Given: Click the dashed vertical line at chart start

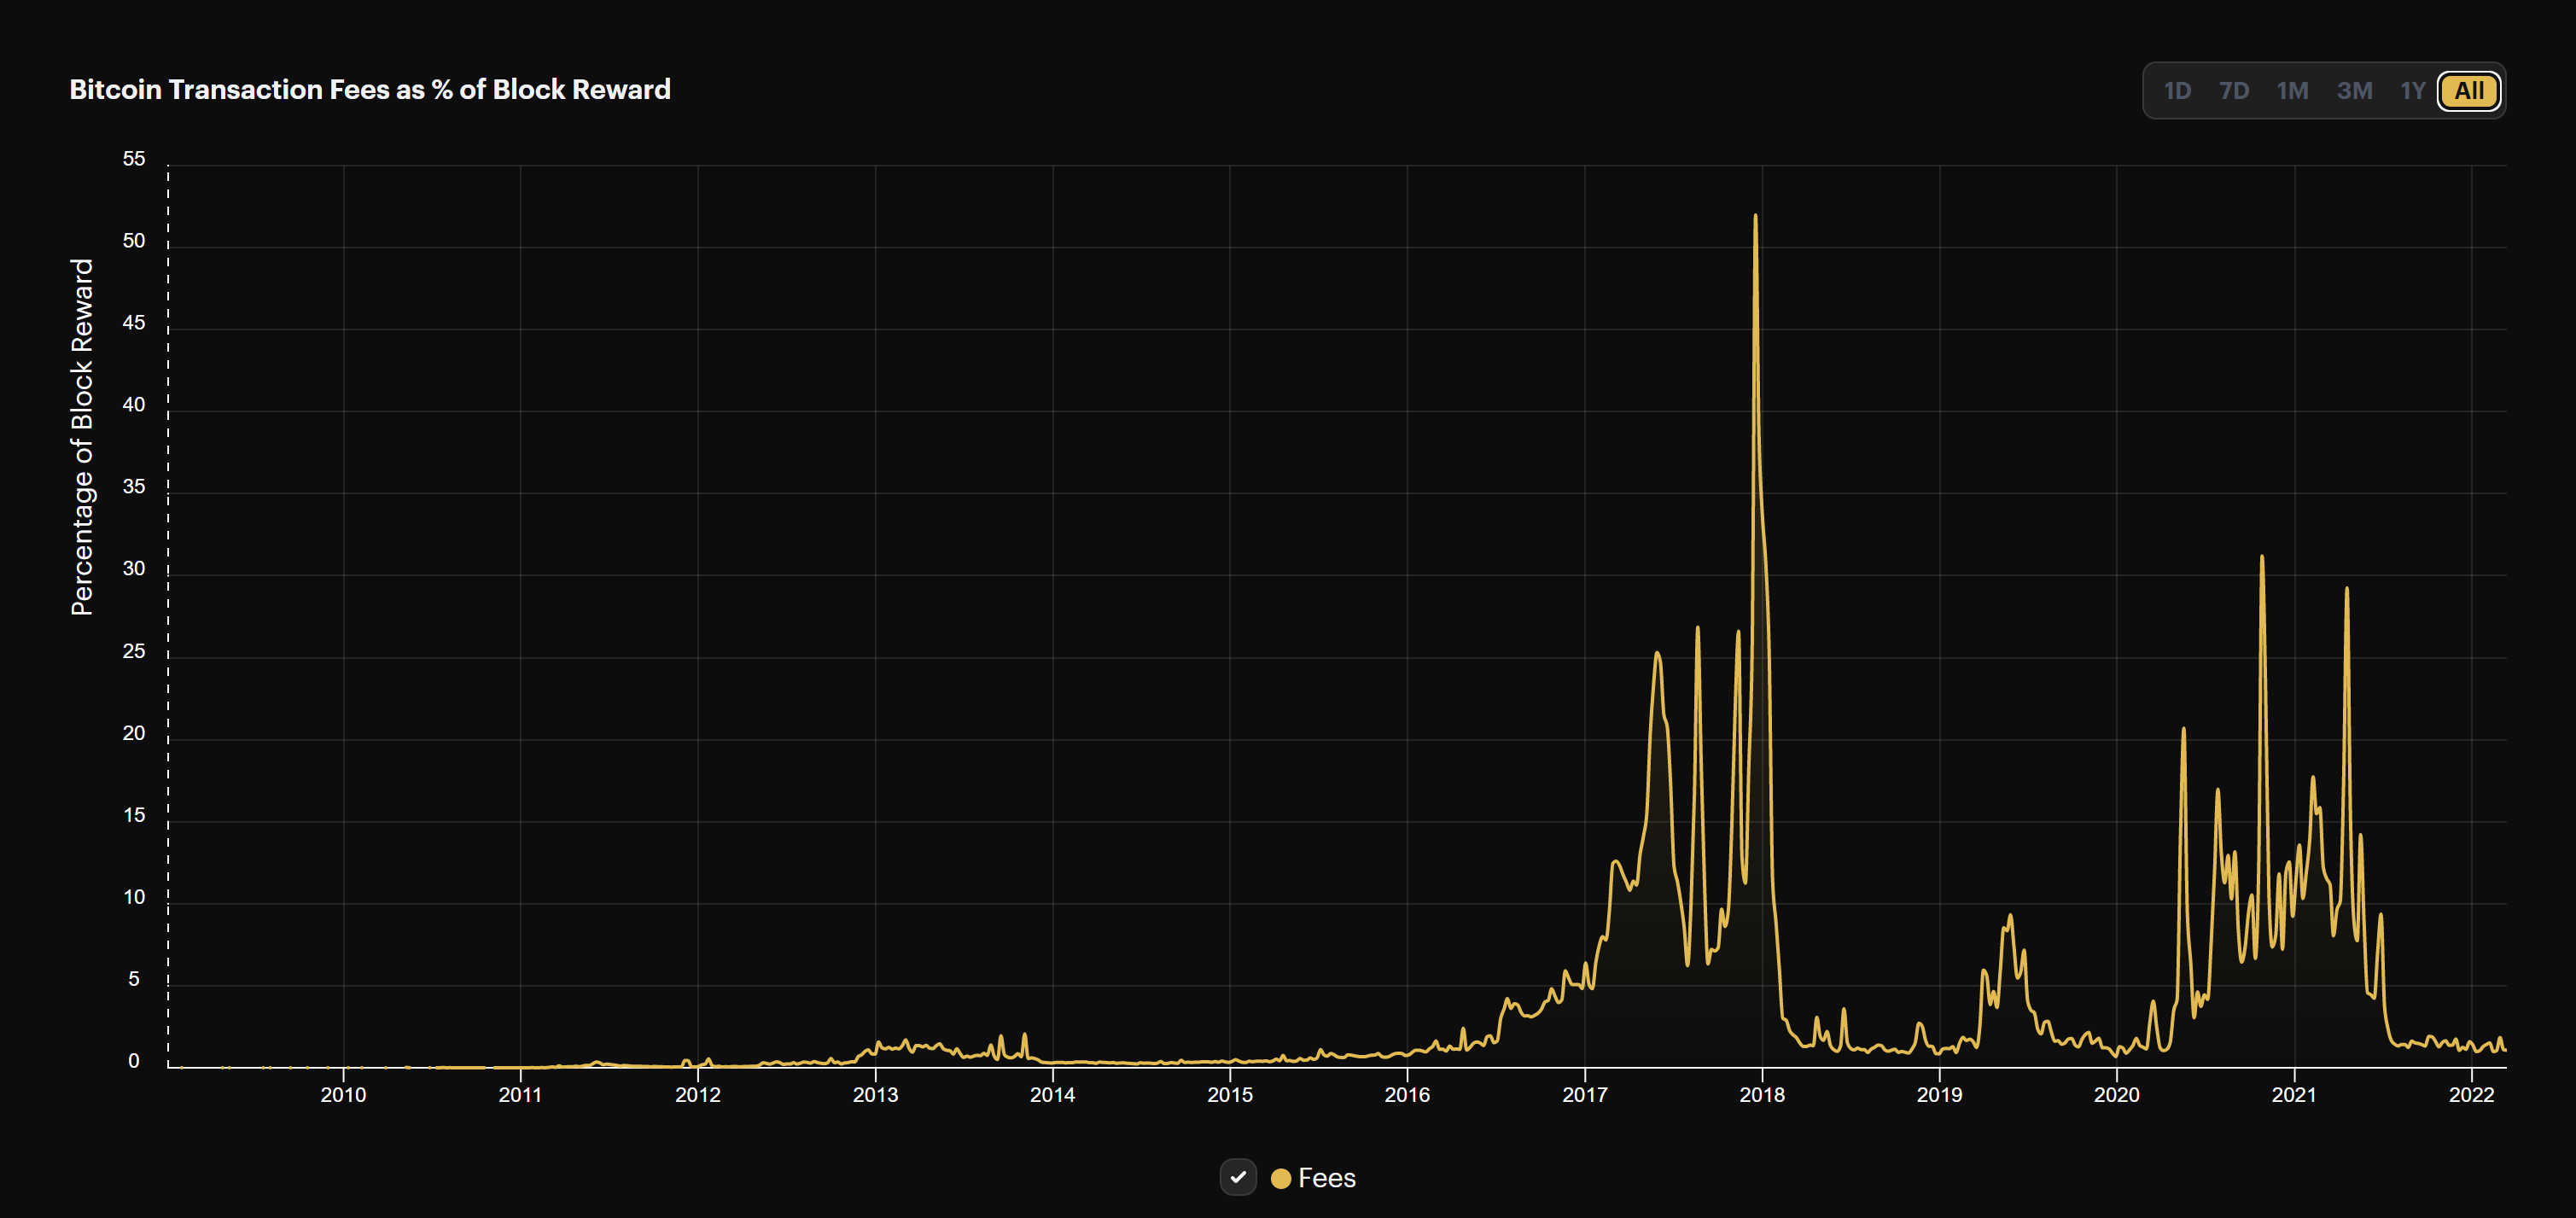Looking at the screenshot, I should (167, 600).
